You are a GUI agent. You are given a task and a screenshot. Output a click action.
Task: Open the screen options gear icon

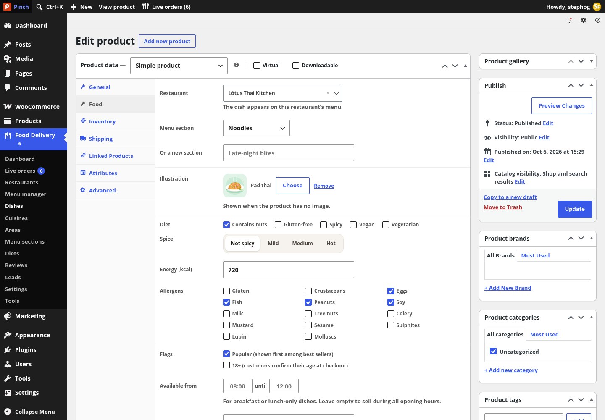(584, 20)
